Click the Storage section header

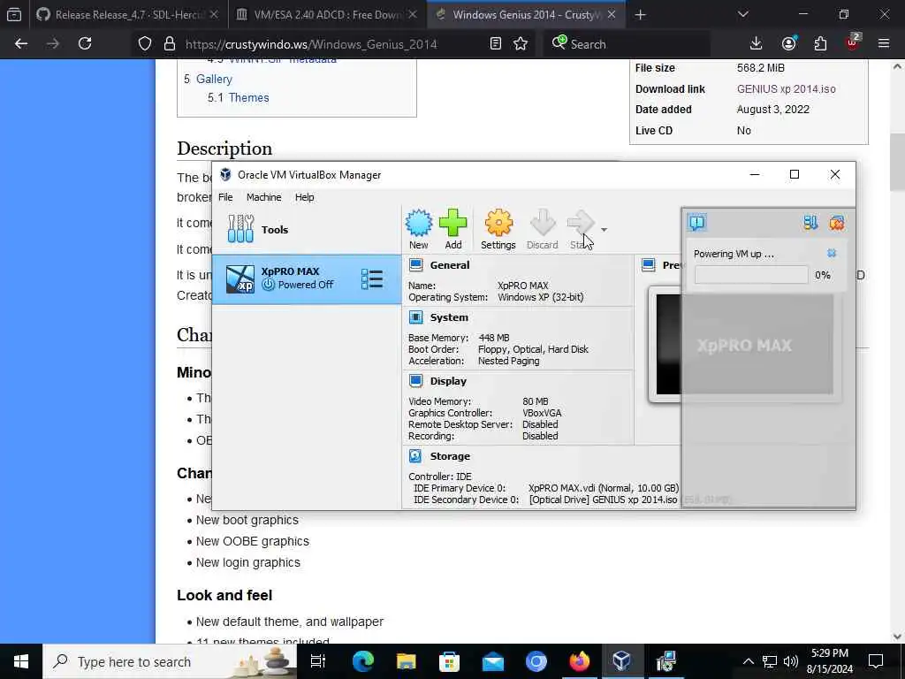[450, 455]
